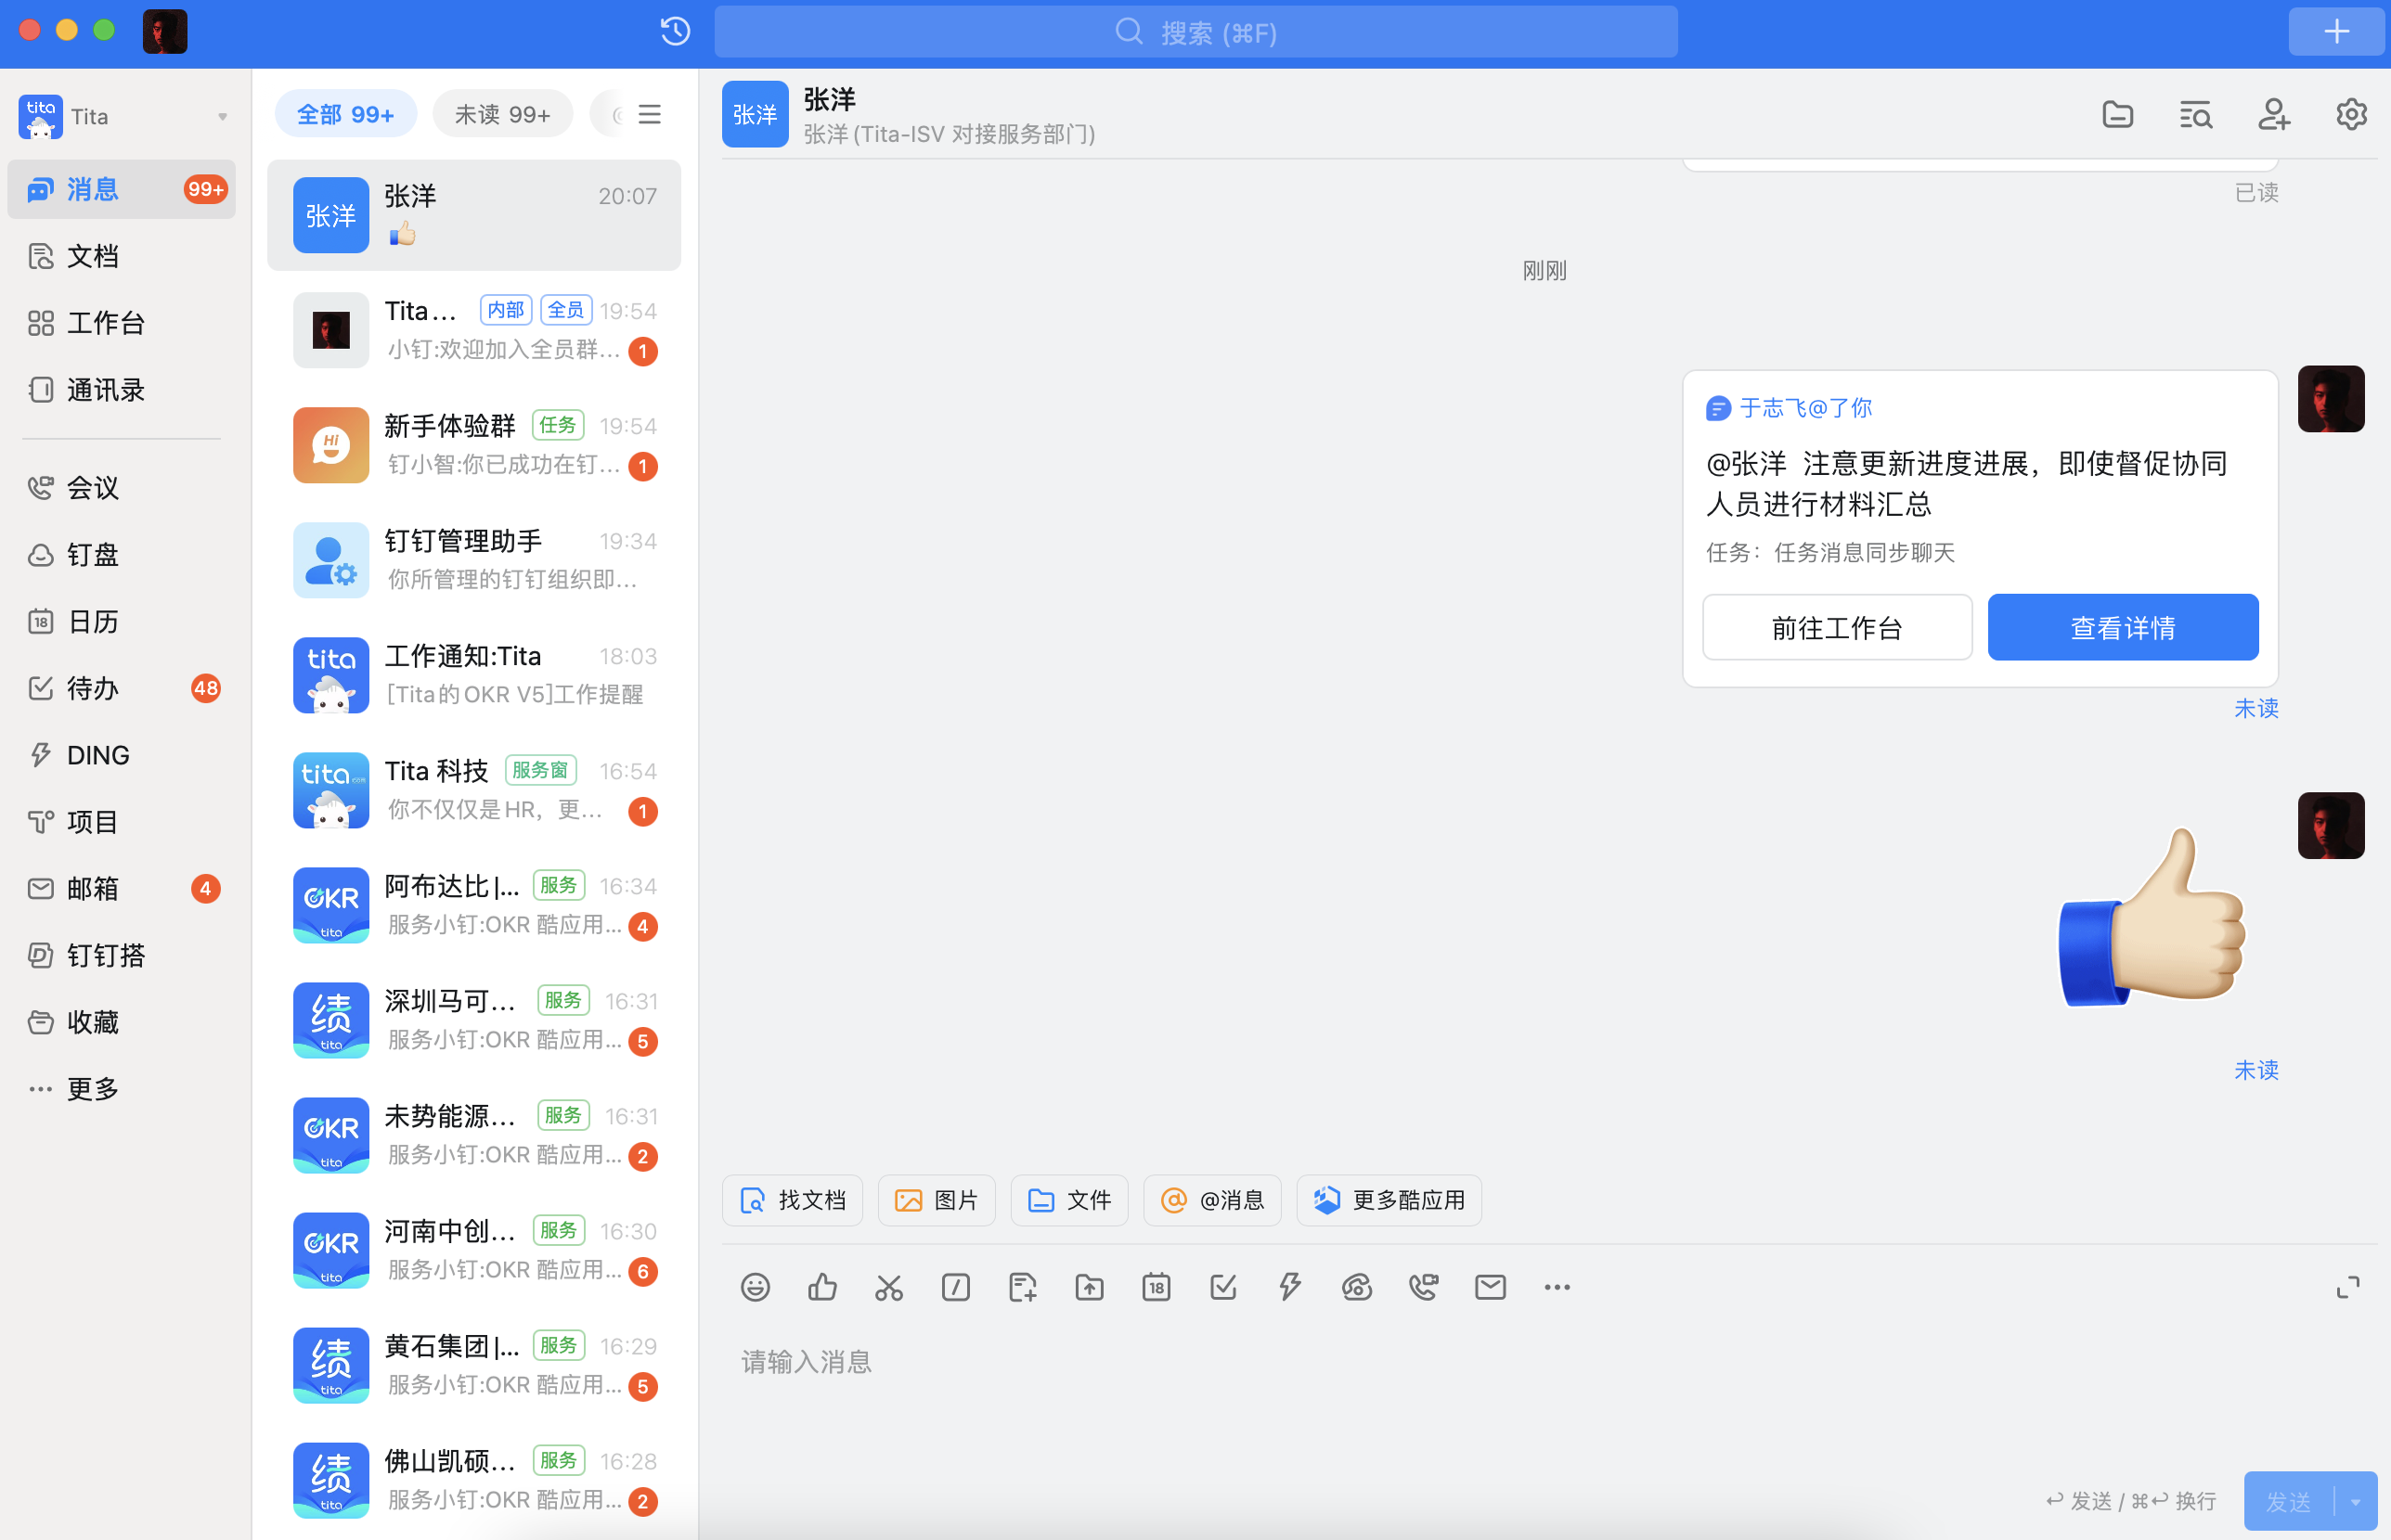Viewport: 2391px width, 1540px height.
Task: Send thumbs-up from toolbar icon
Action: [x=822, y=1287]
